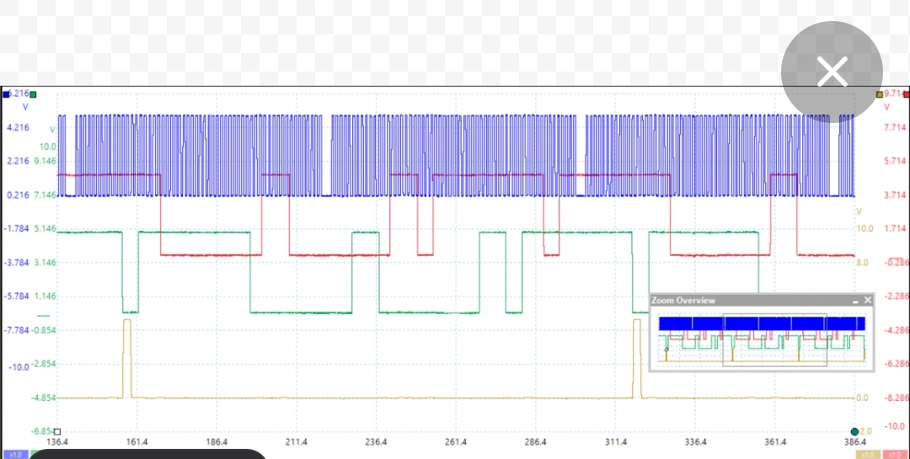Click the green channel B ruler handle
The image size is (910, 459).
(33, 94)
